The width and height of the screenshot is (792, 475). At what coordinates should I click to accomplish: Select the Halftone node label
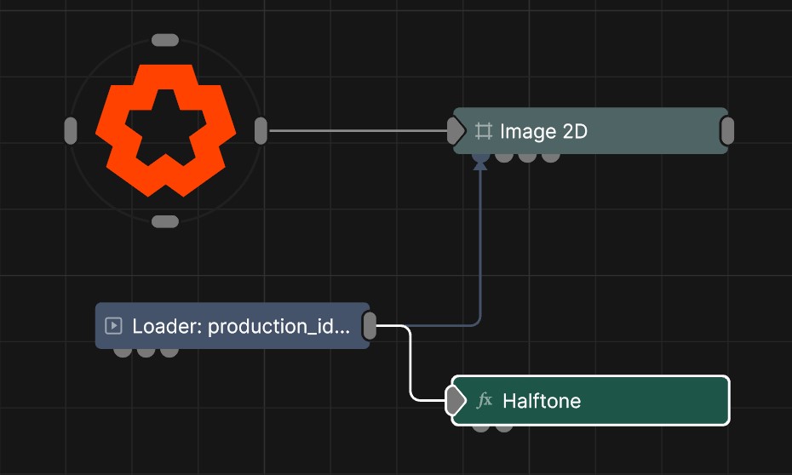pyautogui.click(x=542, y=400)
